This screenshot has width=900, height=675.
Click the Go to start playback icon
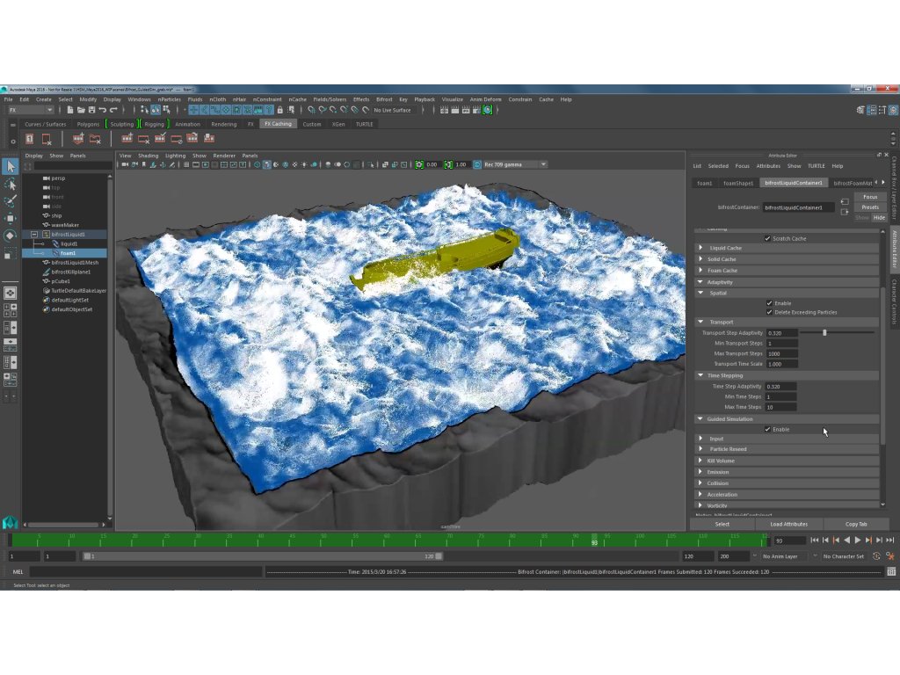[815, 541]
